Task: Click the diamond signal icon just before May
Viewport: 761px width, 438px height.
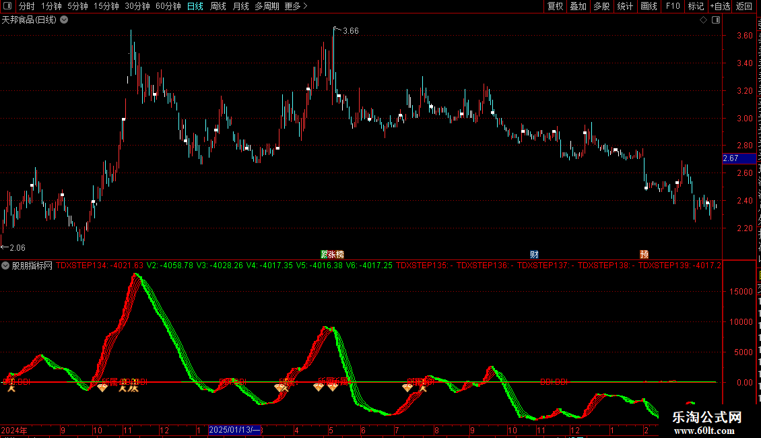Action: pyautogui.click(x=319, y=387)
